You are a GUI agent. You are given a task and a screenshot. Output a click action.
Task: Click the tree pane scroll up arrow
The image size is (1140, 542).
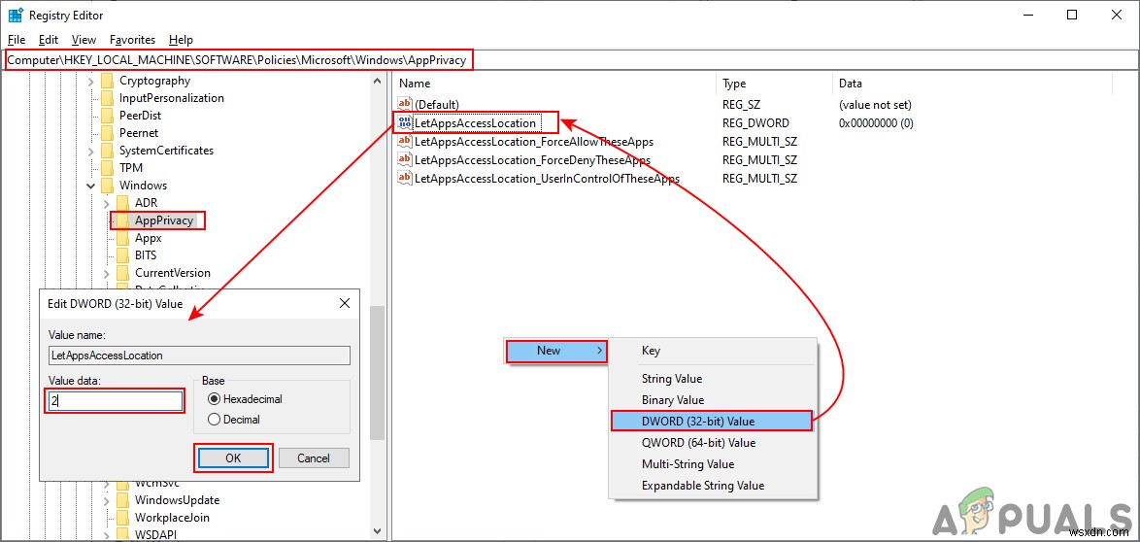pyautogui.click(x=377, y=81)
